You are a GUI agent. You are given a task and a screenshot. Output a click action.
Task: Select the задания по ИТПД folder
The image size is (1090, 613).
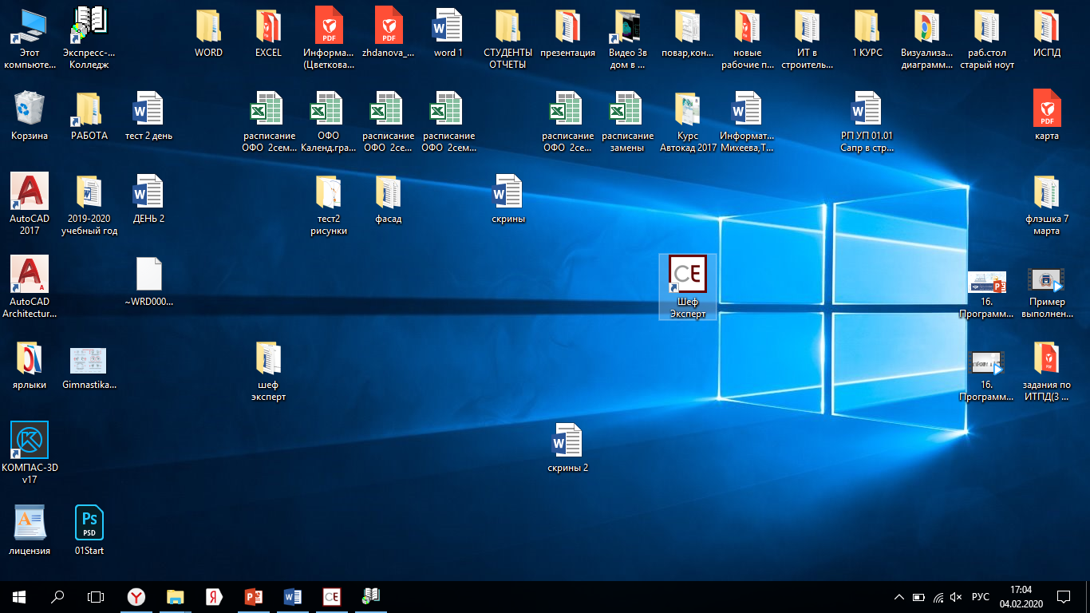tap(1047, 370)
